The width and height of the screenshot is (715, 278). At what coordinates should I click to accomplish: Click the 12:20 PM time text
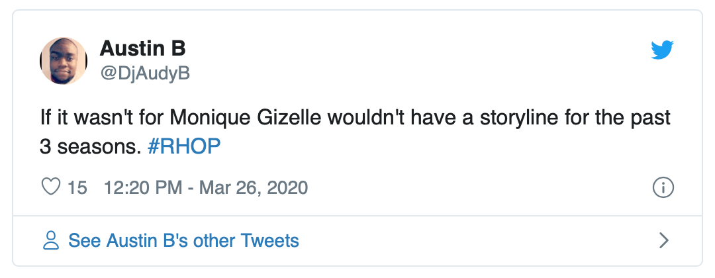tap(142, 188)
